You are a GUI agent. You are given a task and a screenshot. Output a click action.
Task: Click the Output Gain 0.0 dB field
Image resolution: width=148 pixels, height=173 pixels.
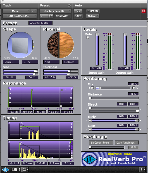pos(124,68)
